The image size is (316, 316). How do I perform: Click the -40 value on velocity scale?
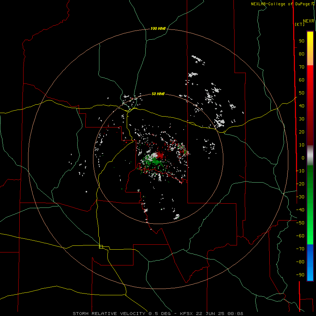[x=300, y=210]
